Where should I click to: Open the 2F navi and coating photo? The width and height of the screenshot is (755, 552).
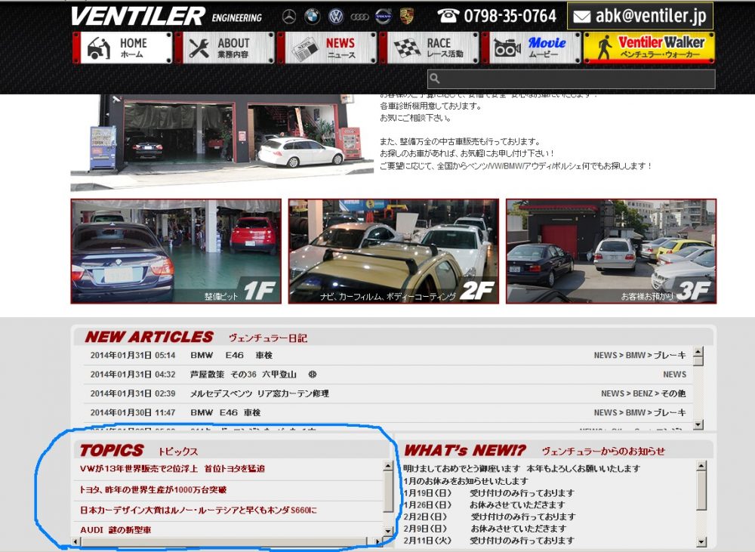tap(393, 251)
